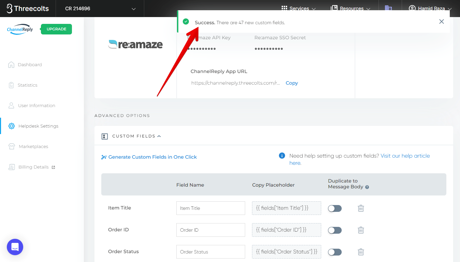Click the Order ID field name input

(x=211, y=230)
